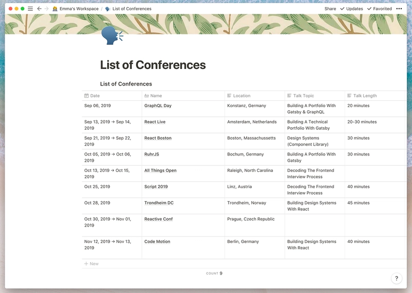The width and height of the screenshot is (412, 293).
Task: Open the Trondheim DC entry
Action: [159, 203]
